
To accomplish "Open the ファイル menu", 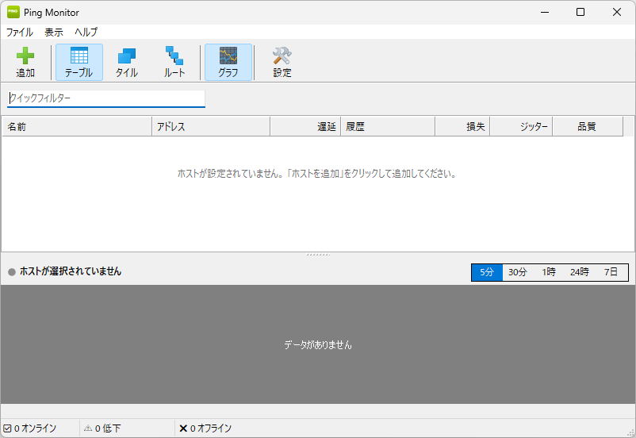I will click(x=20, y=33).
